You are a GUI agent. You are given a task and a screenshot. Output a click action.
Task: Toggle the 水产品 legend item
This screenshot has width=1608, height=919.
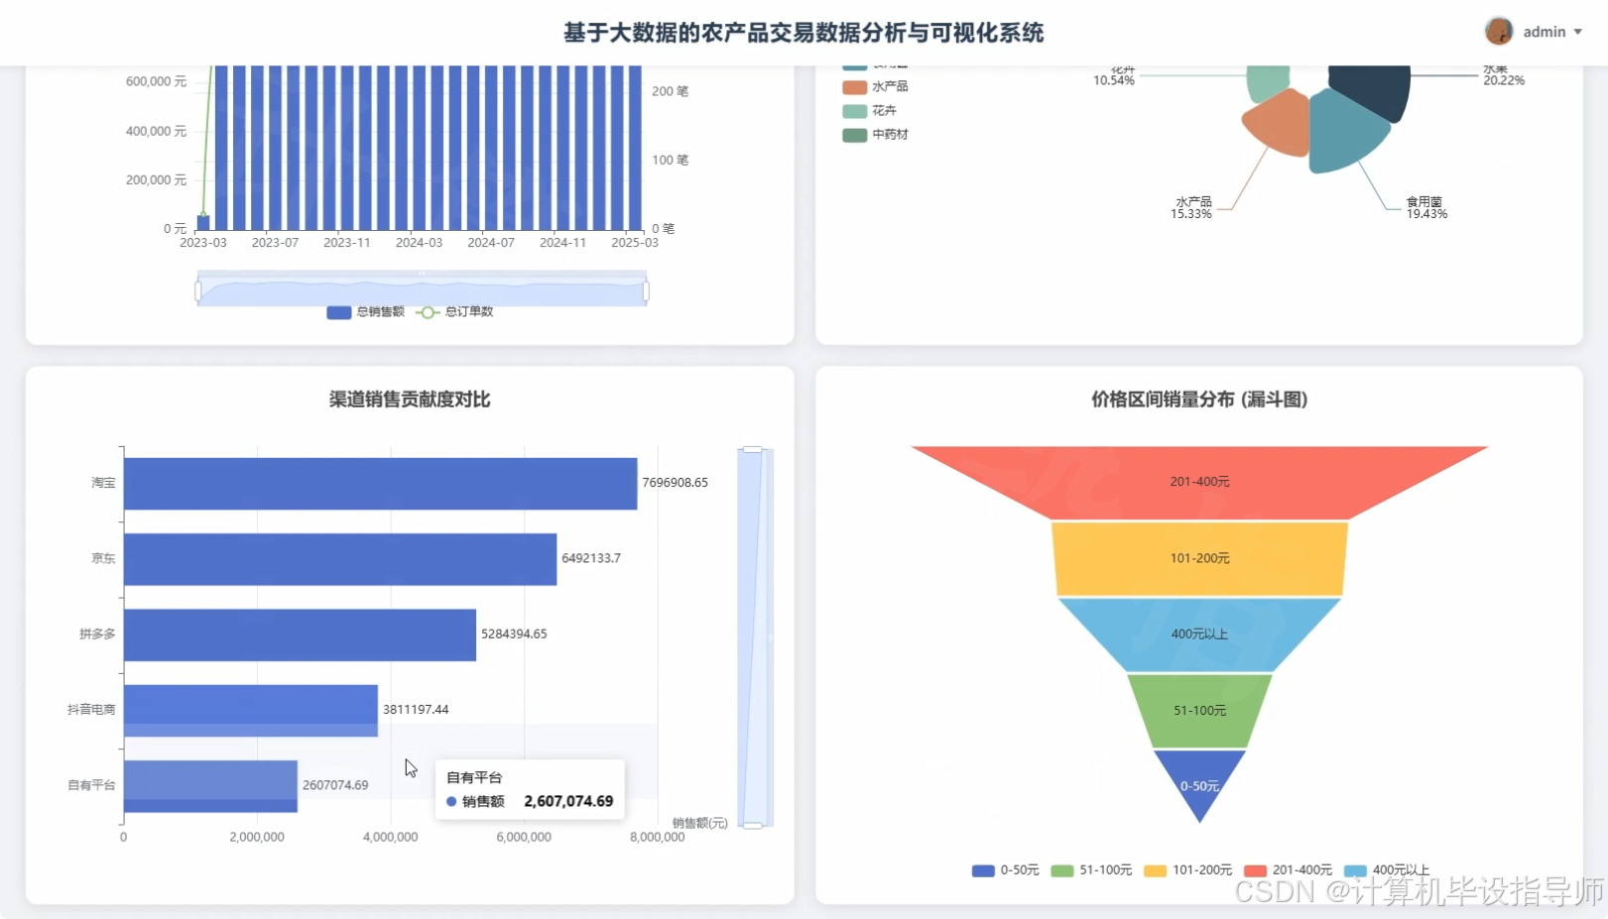pos(875,87)
